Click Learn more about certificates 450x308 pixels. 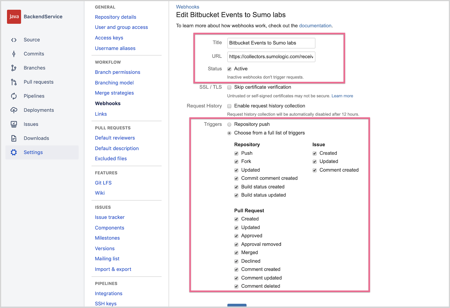coord(342,96)
